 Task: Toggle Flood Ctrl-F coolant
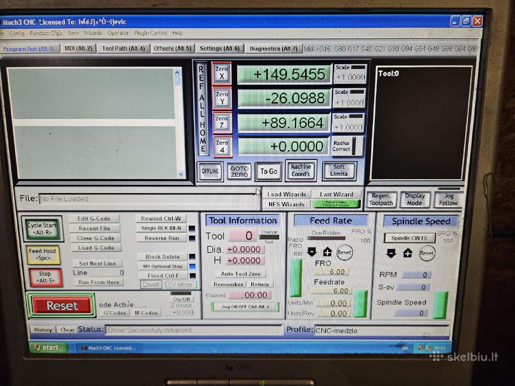[x=162, y=275]
